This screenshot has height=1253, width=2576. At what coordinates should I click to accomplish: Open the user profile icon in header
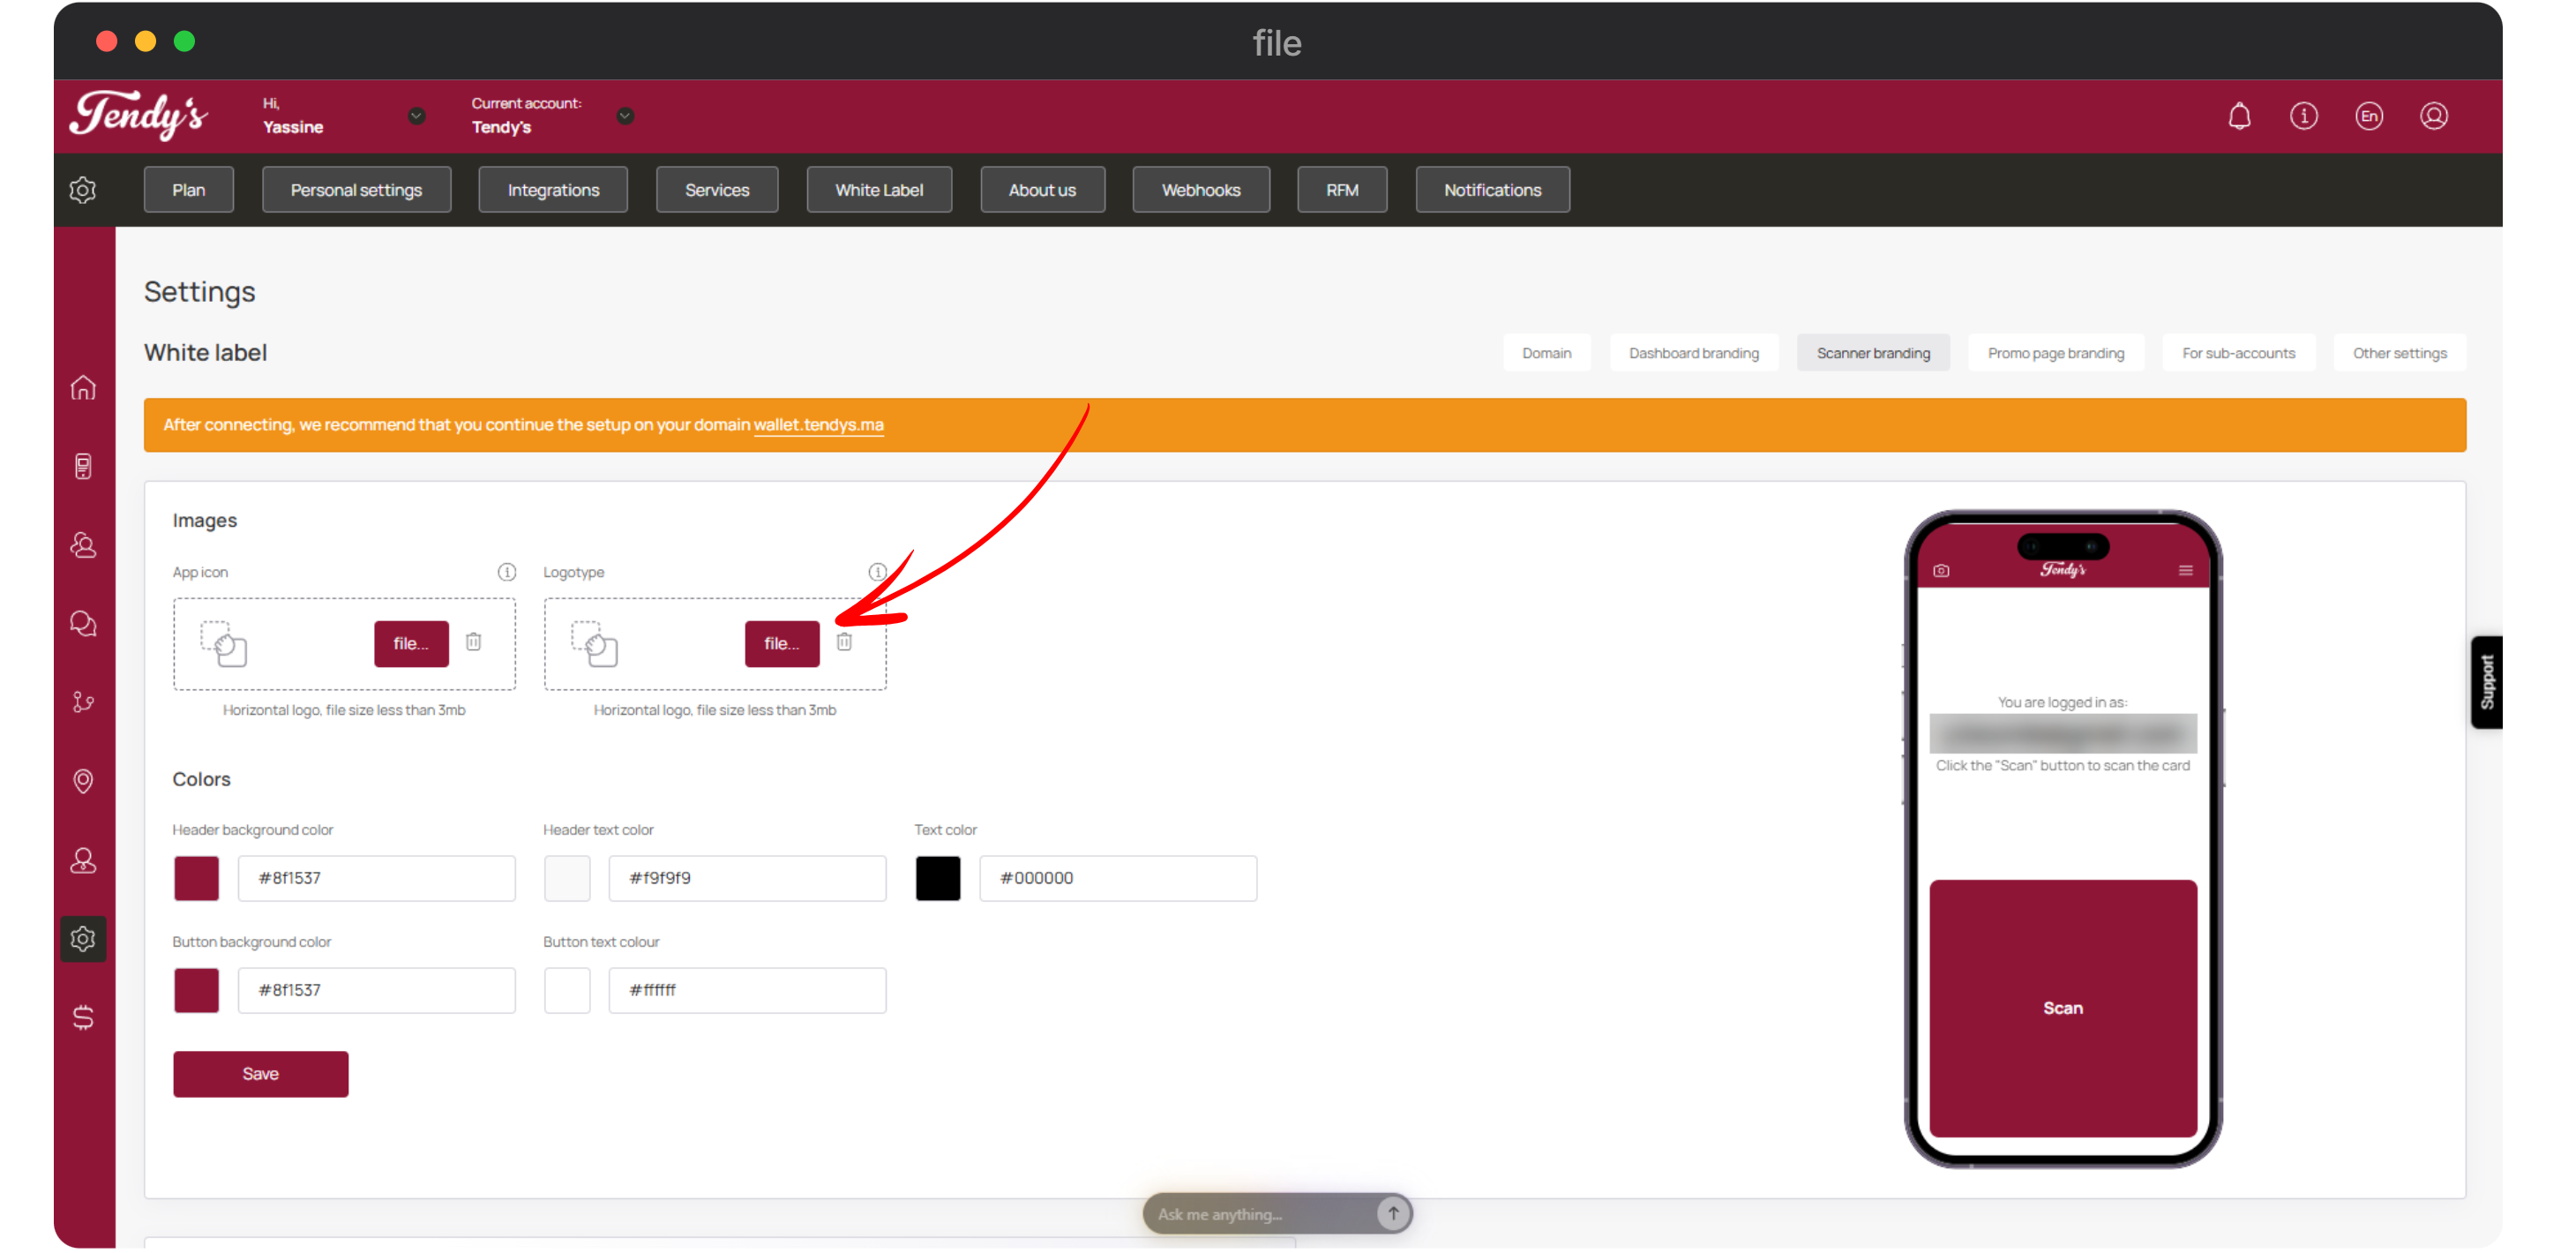2433,116
